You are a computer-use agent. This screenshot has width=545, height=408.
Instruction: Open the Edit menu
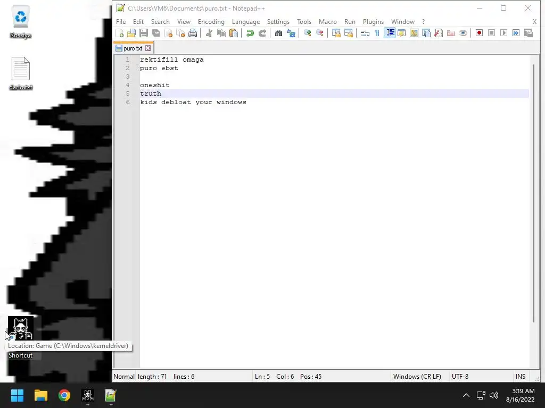(138, 21)
